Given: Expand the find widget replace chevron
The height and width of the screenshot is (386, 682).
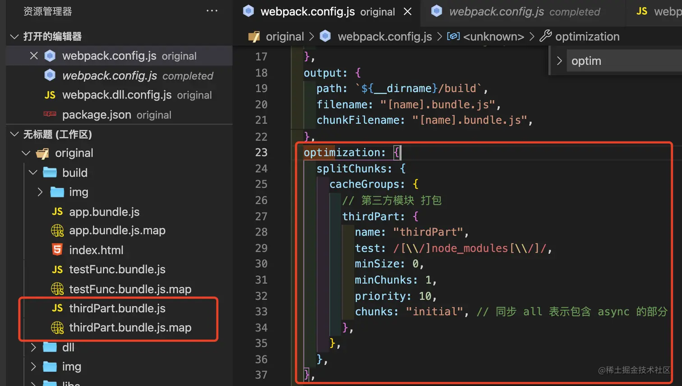Looking at the screenshot, I should 559,61.
